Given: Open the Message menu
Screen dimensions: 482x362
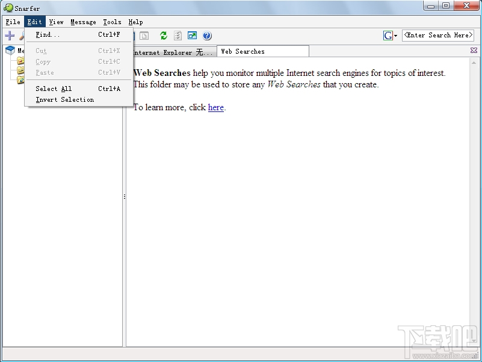Looking at the screenshot, I should 83,22.
